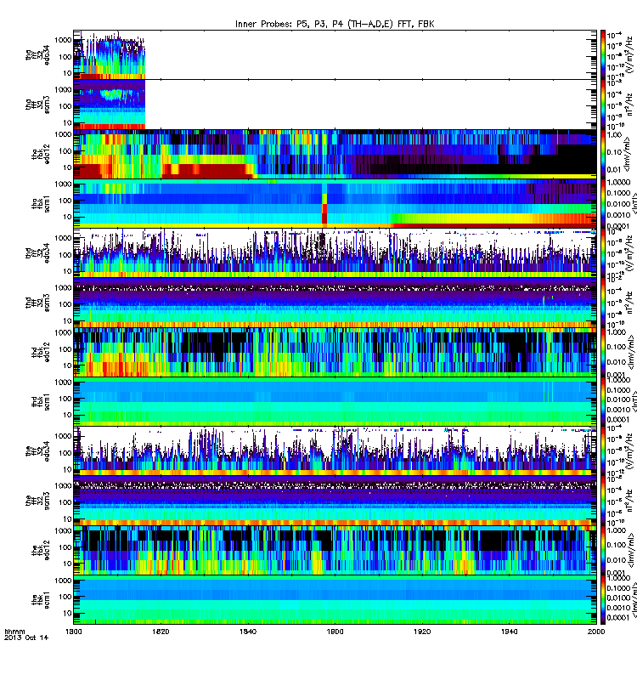Click the thd fbk scm1 panel label
This screenshot has height=680, width=637.
click(x=41, y=402)
